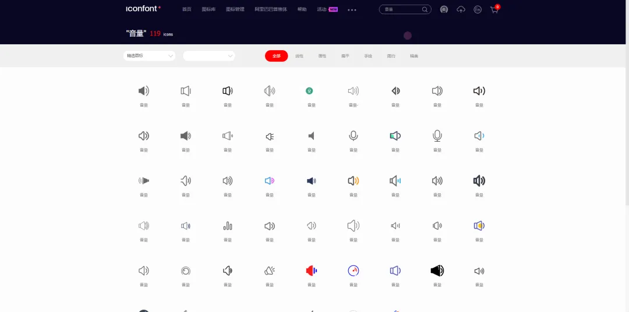Open the user avatar icon in header
629x312 pixels.
pos(444,10)
